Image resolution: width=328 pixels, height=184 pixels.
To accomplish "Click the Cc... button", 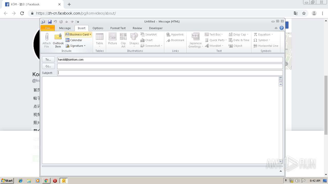I will 48,66.
